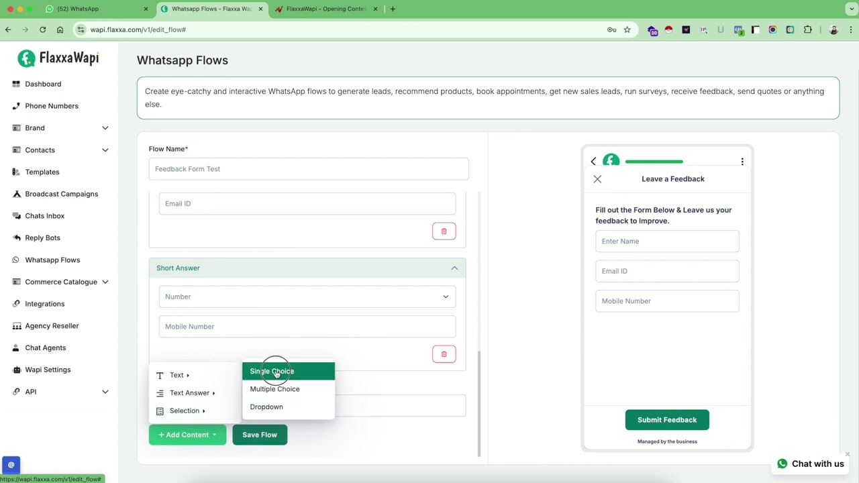Screen dimensions: 859x483
Task: Go to the browser home page
Action: (60, 30)
